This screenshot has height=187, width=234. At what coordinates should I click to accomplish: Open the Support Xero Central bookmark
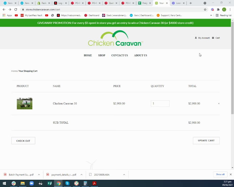click(x=169, y=15)
